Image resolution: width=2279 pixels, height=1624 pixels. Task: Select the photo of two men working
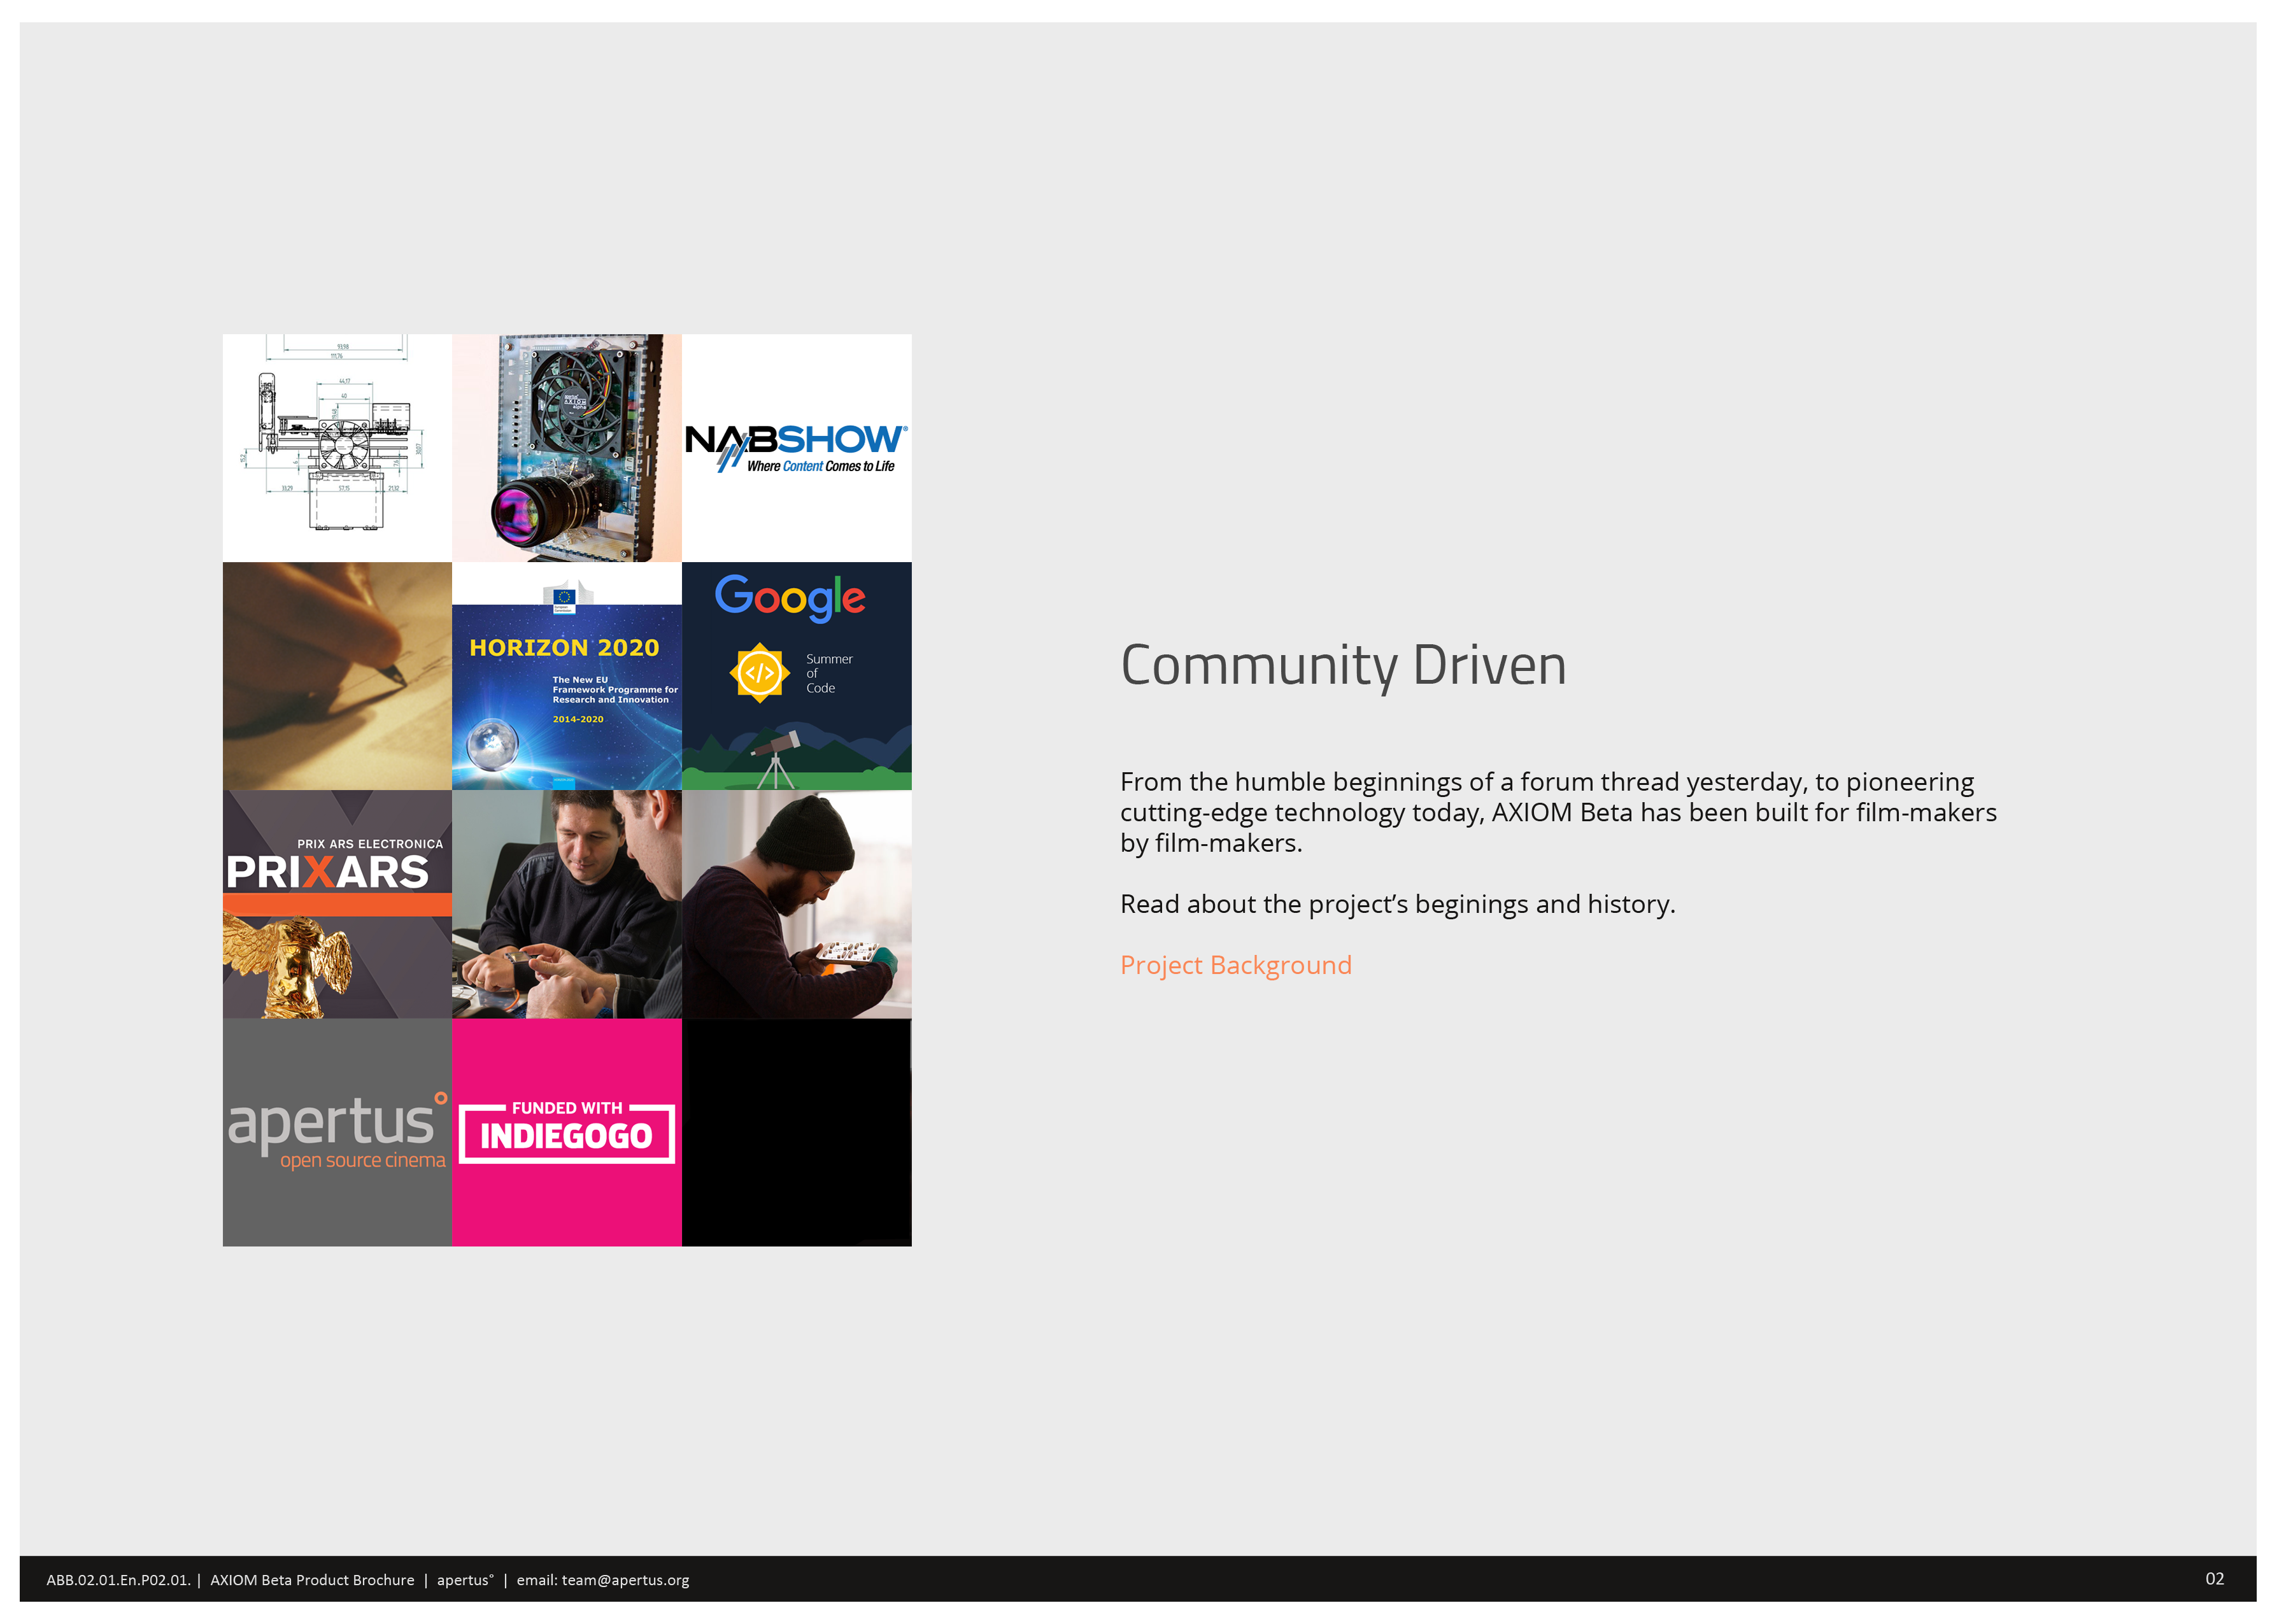(567, 904)
